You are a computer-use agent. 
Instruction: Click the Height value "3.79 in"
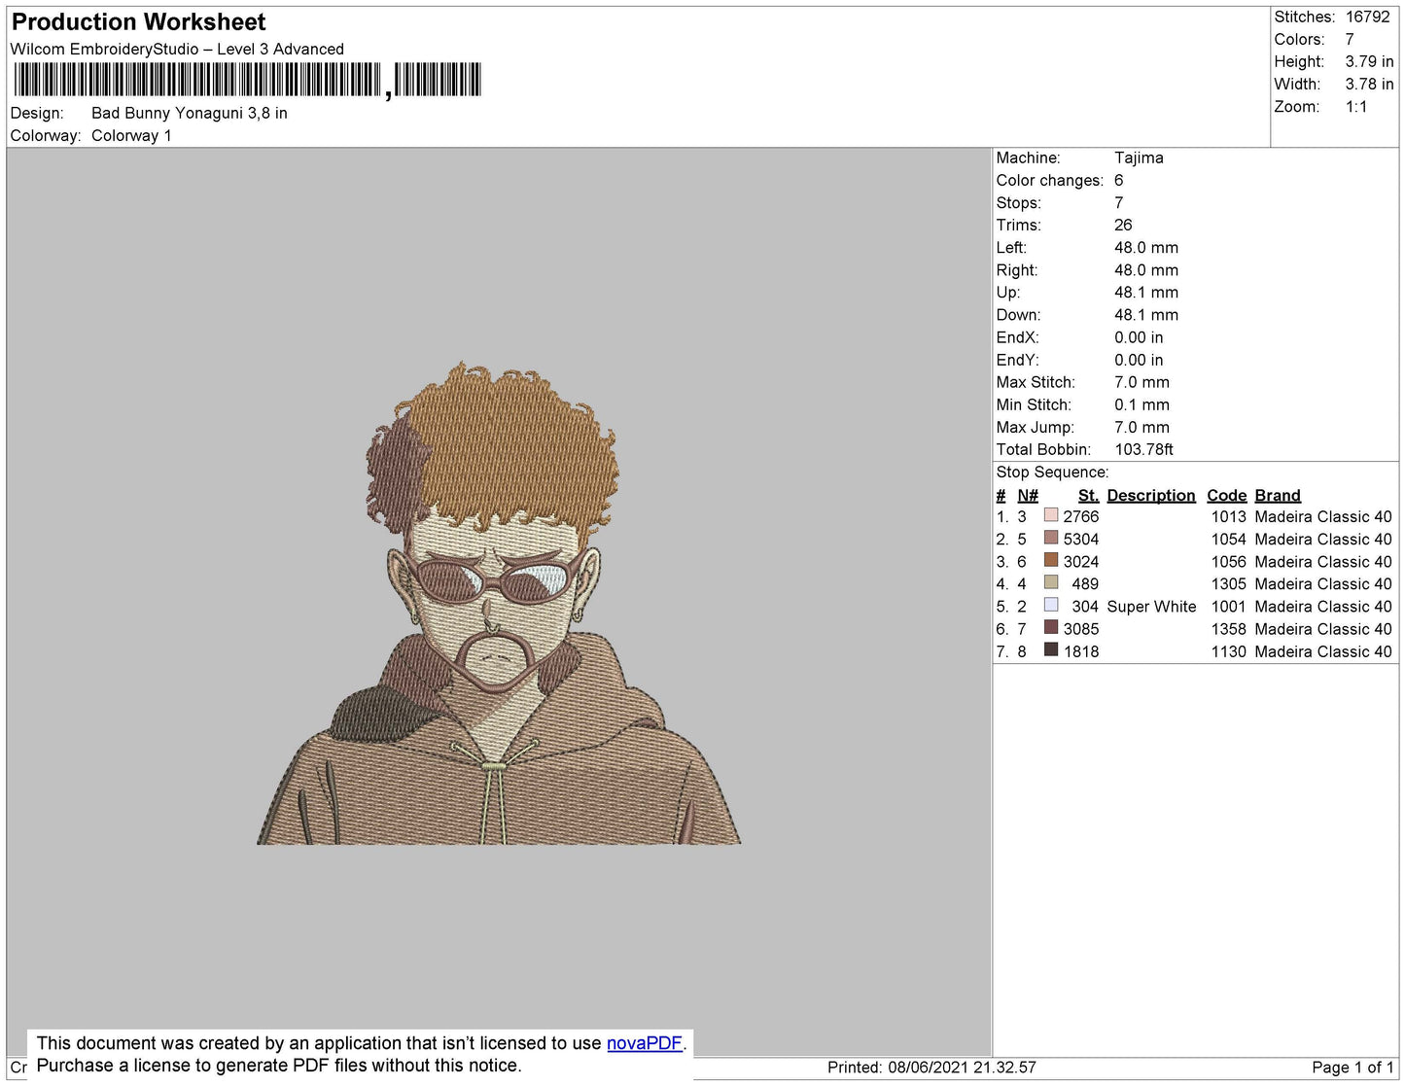[x=1370, y=61]
